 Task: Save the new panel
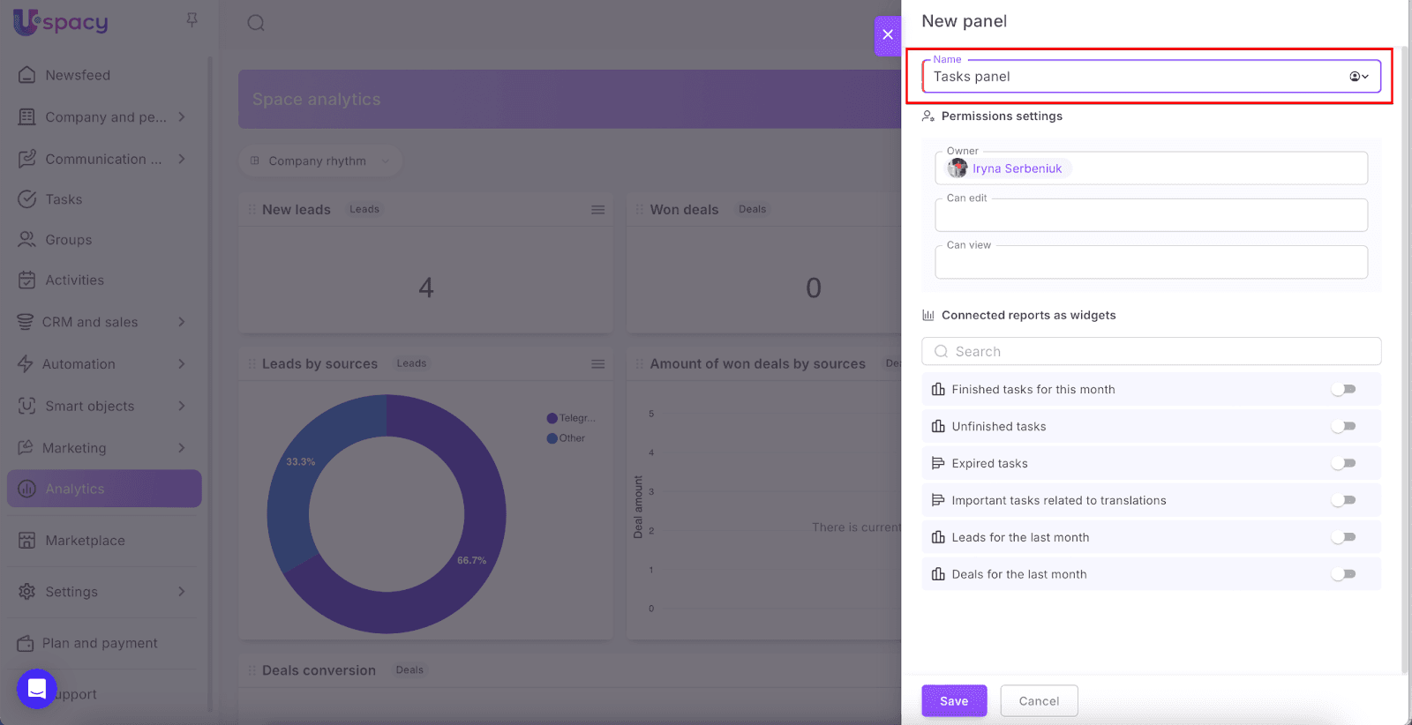tap(953, 701)
